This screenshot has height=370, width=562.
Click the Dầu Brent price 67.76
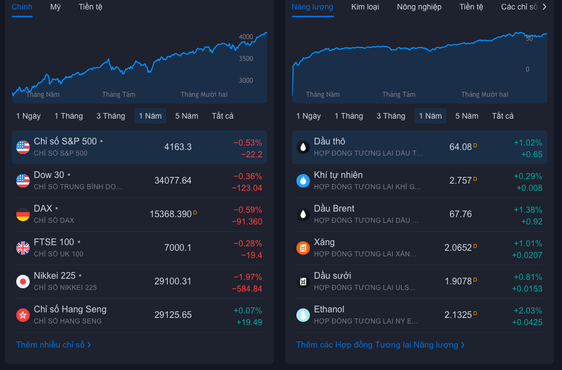click(x=461, y=214)
